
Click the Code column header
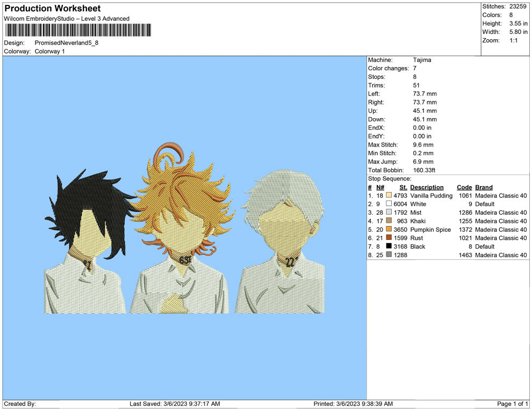click(x=464, y=187)
